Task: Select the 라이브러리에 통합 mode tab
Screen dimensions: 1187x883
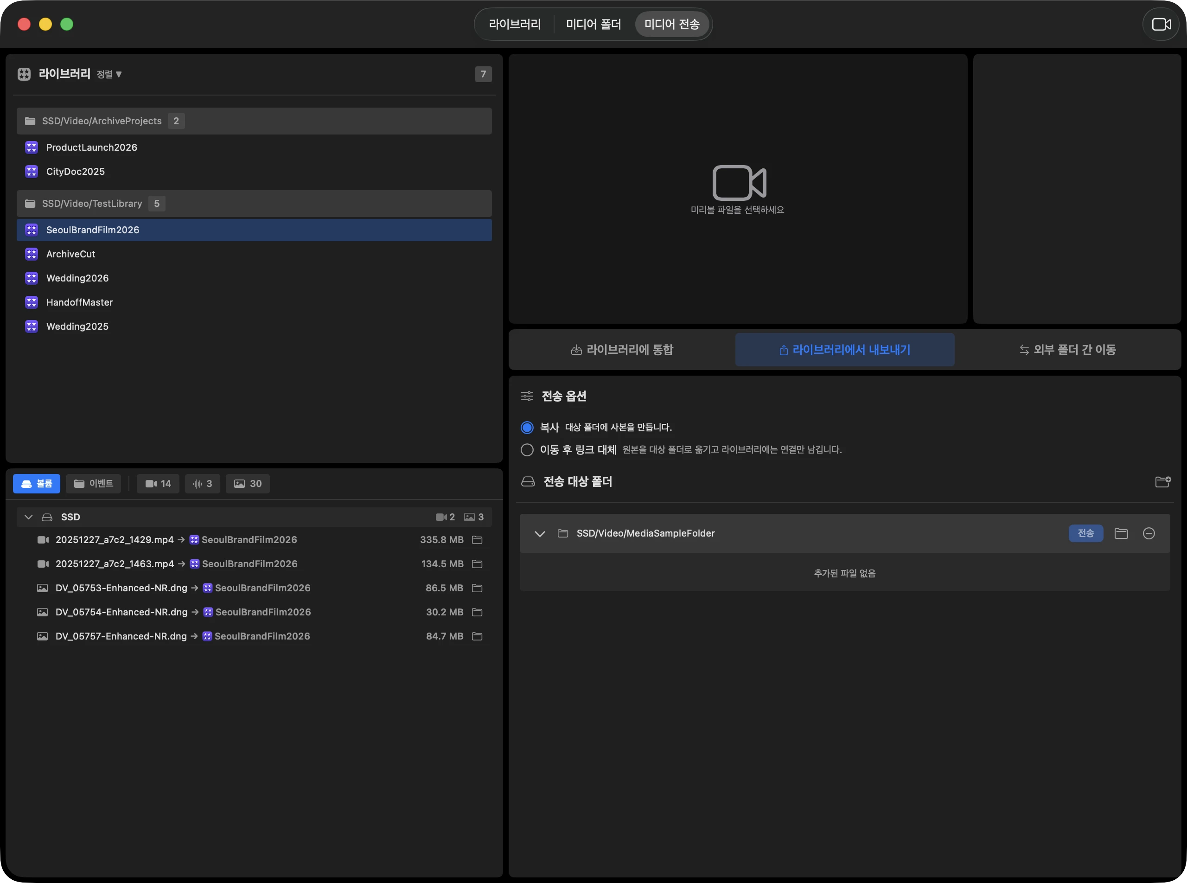Action: [622, 350]
